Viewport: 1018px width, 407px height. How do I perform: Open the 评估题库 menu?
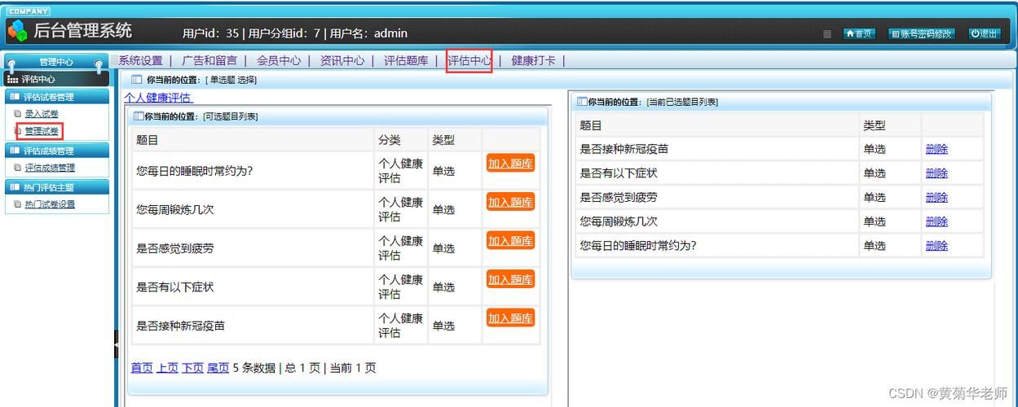(x=406, y=60)
